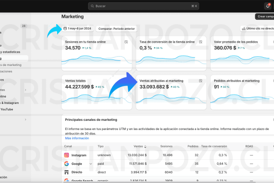Image resolution: width=274 pixels, height=183 pixels.
Task: Click the Crear campaña button
Action: point(264,16)
